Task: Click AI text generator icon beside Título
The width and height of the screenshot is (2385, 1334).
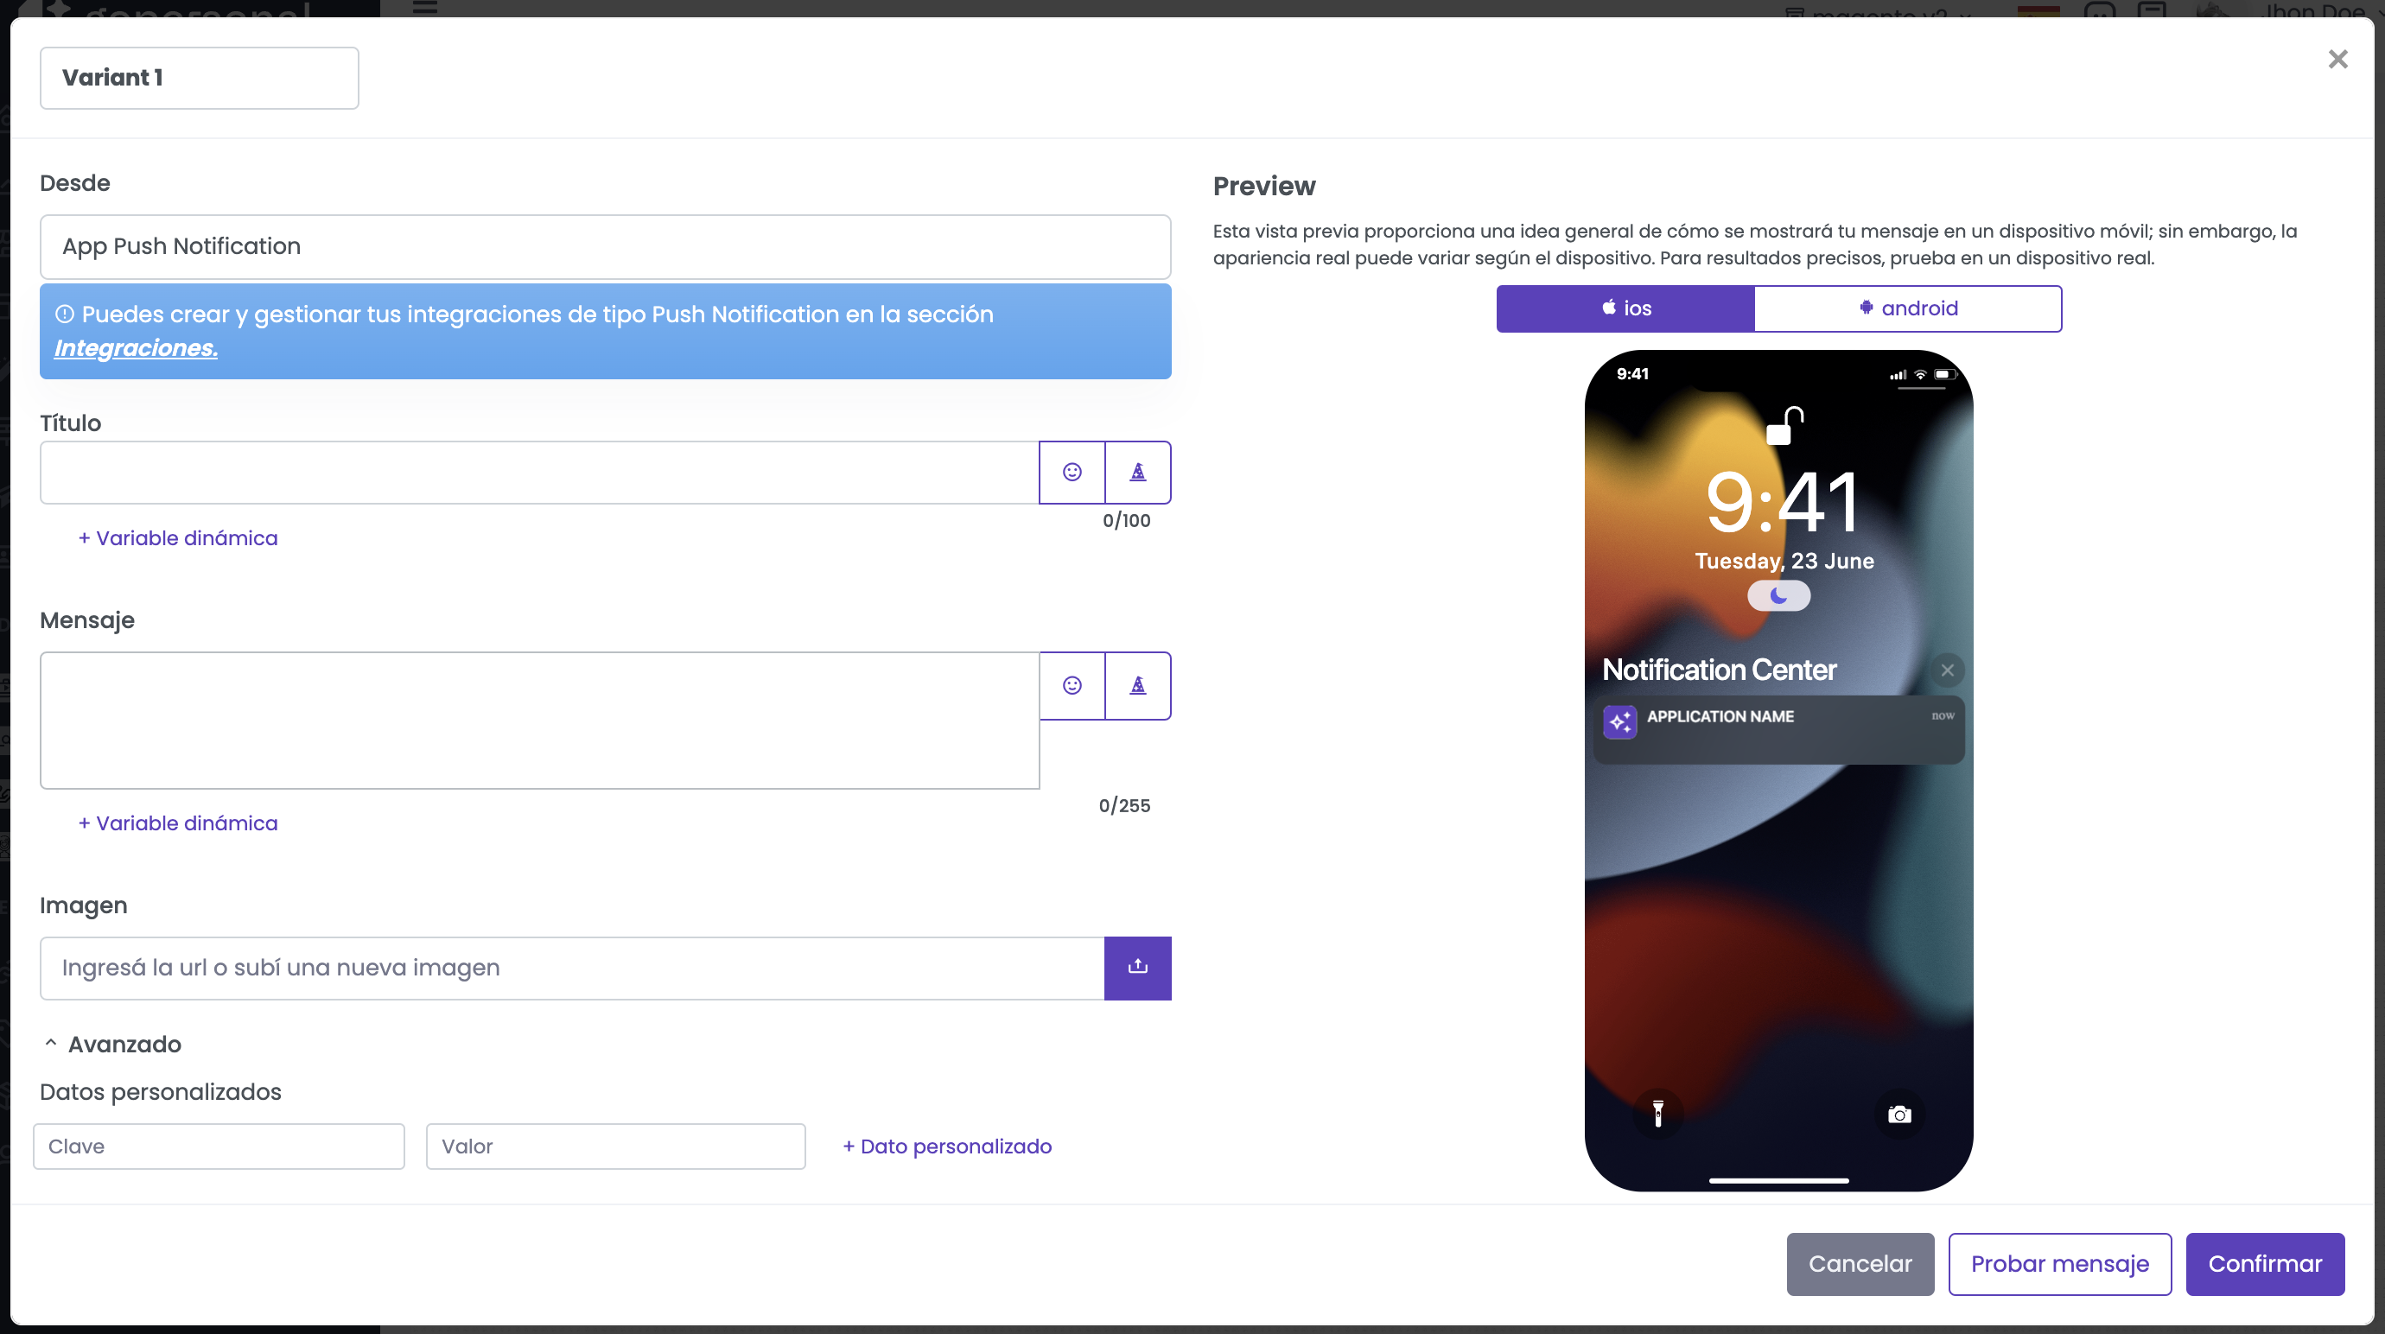Action: (x=1137, y=472)
